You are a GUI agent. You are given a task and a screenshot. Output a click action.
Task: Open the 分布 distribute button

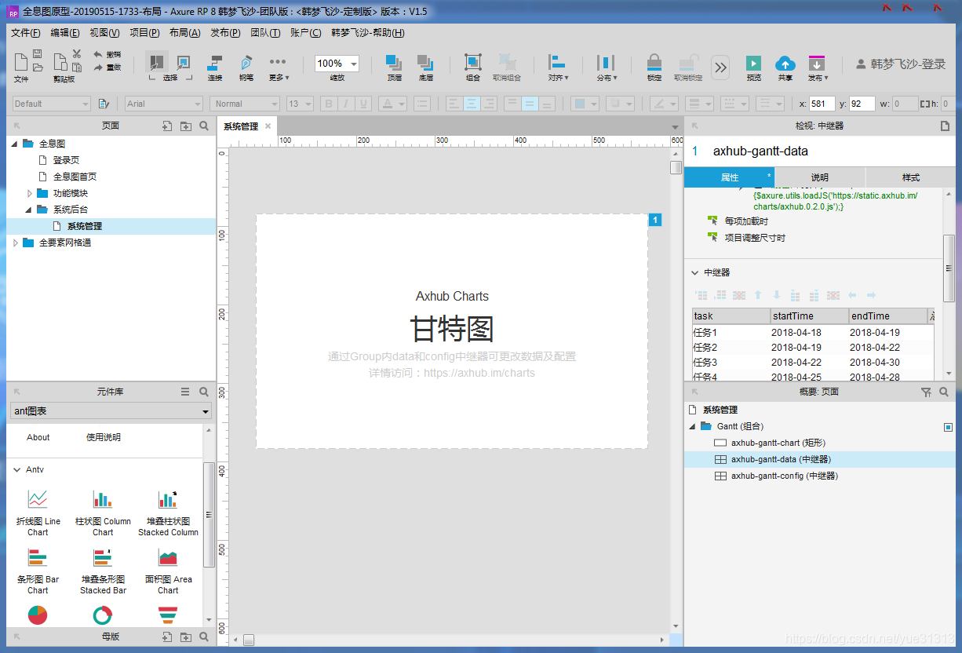click(x=606, y=67)
